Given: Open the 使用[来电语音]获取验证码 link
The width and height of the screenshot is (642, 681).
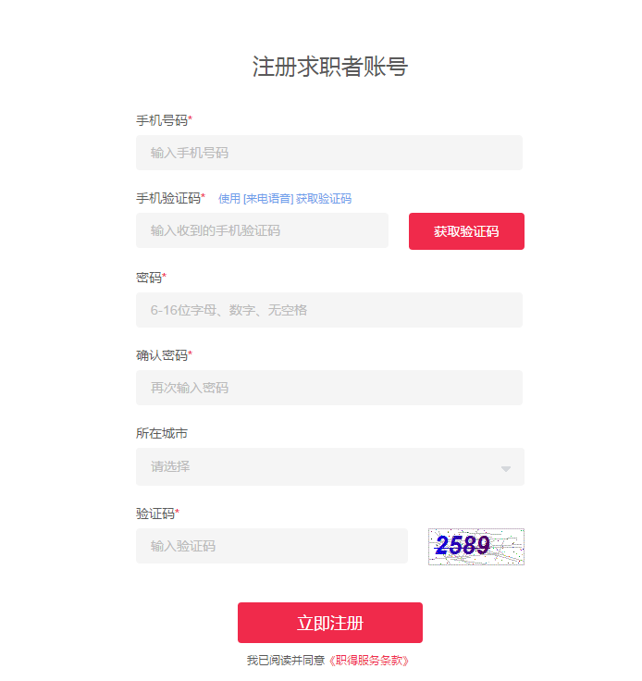Looking at the screenshot, I should point(285,199).
